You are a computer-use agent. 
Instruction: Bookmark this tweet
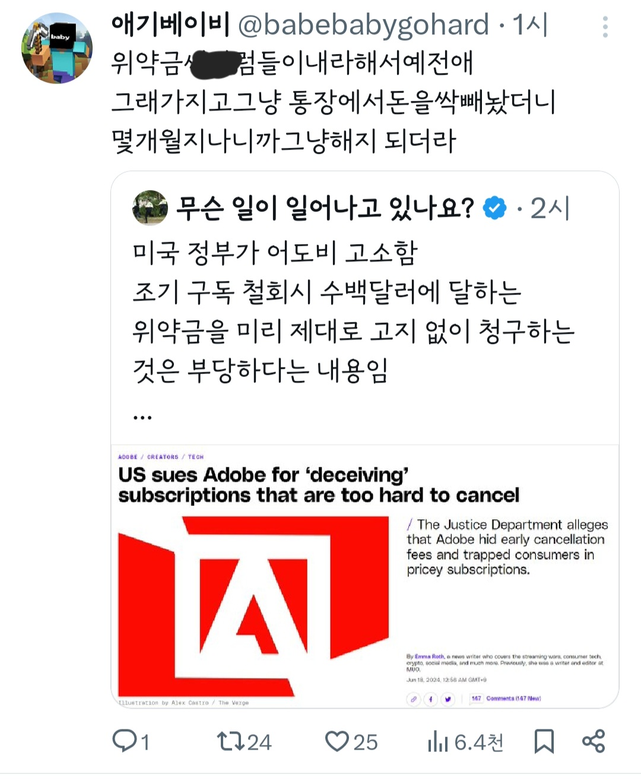(x=544, y=741)
